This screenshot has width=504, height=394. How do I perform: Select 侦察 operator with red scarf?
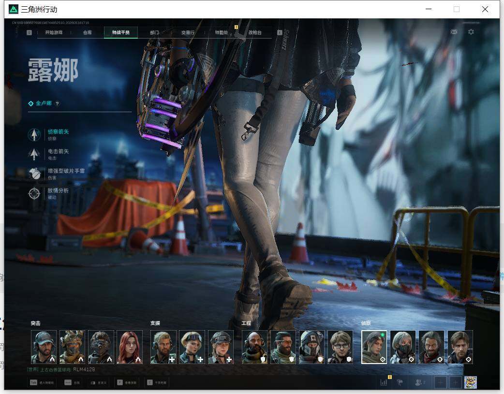pyautogui.click(x=431, y=347)
